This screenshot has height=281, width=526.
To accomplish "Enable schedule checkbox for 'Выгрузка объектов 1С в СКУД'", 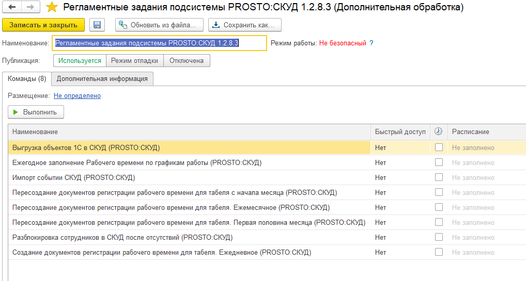I will 439,147.
